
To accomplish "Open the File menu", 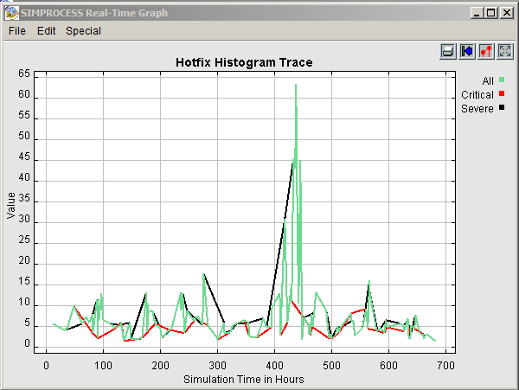I will pos(17,30).
